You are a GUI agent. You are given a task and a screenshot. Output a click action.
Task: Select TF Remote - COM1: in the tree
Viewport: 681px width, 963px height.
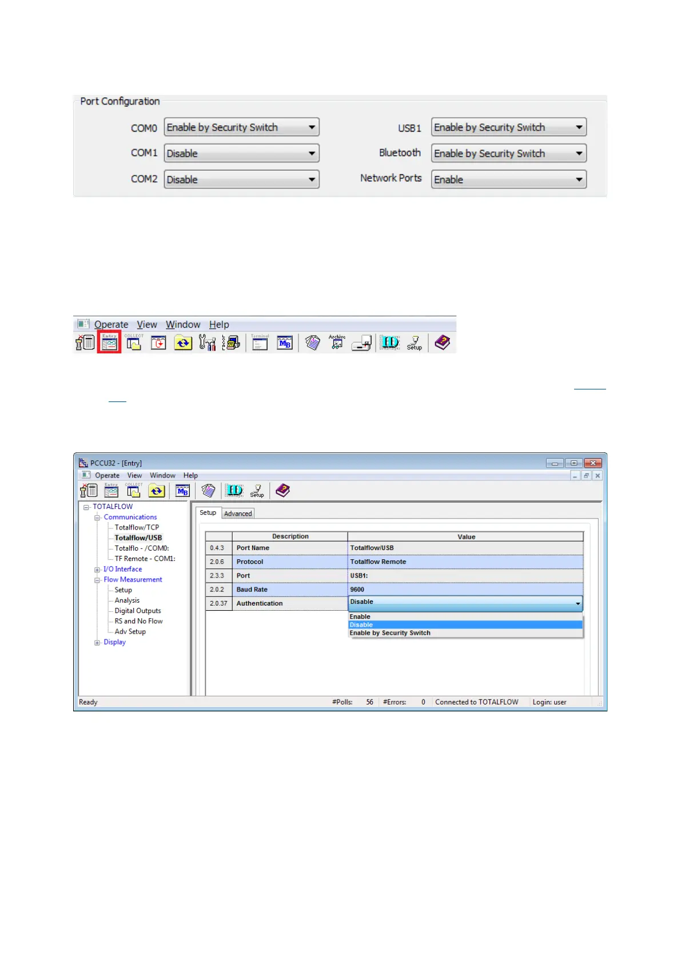(x=145, y=559)
